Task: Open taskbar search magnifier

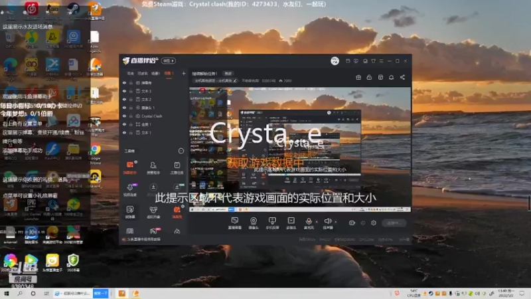Action: pyautogui.click(x=20, y=293)
